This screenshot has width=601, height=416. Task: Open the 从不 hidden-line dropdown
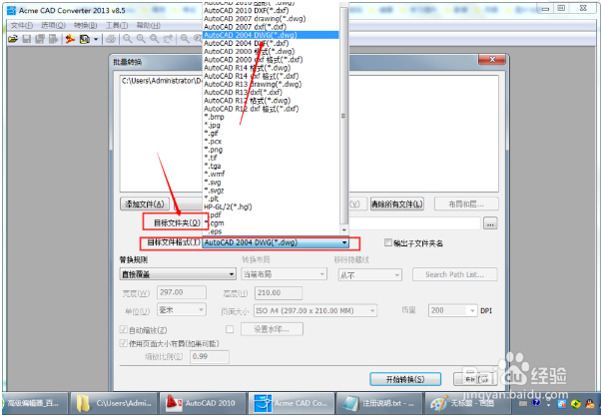pos(369,275)
